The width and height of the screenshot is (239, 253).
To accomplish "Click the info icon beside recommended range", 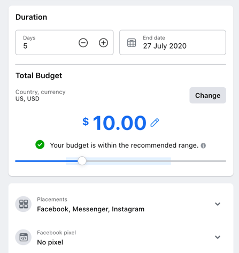I will (x=203, y=145).
